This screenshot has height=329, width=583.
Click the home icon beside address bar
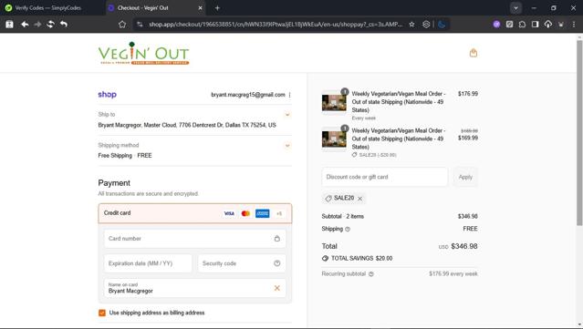[x=122, y=24]
